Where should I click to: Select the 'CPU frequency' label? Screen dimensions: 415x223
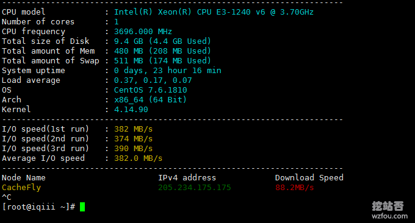[34, 32]
